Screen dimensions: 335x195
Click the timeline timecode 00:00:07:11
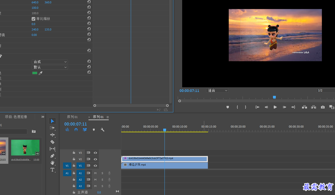click(76, 124)
